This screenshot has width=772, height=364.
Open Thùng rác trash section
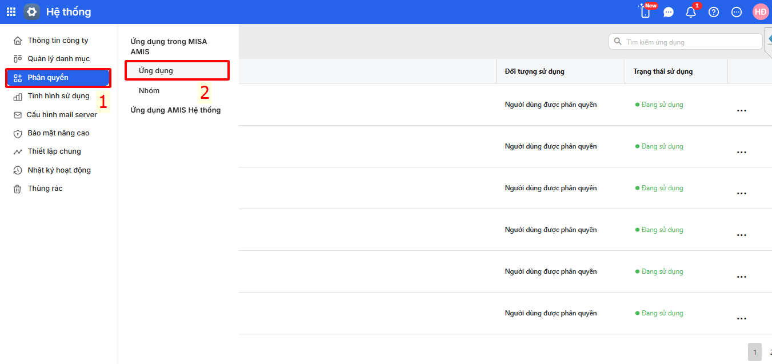click(x=45, y=189)
